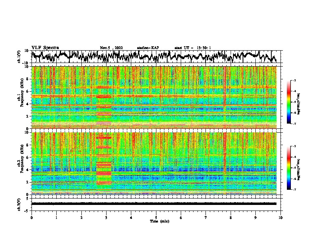Click the ch.1 spectrogram color scale bar
The height and width of the screenshot is (244, 316).
point(288,102)
